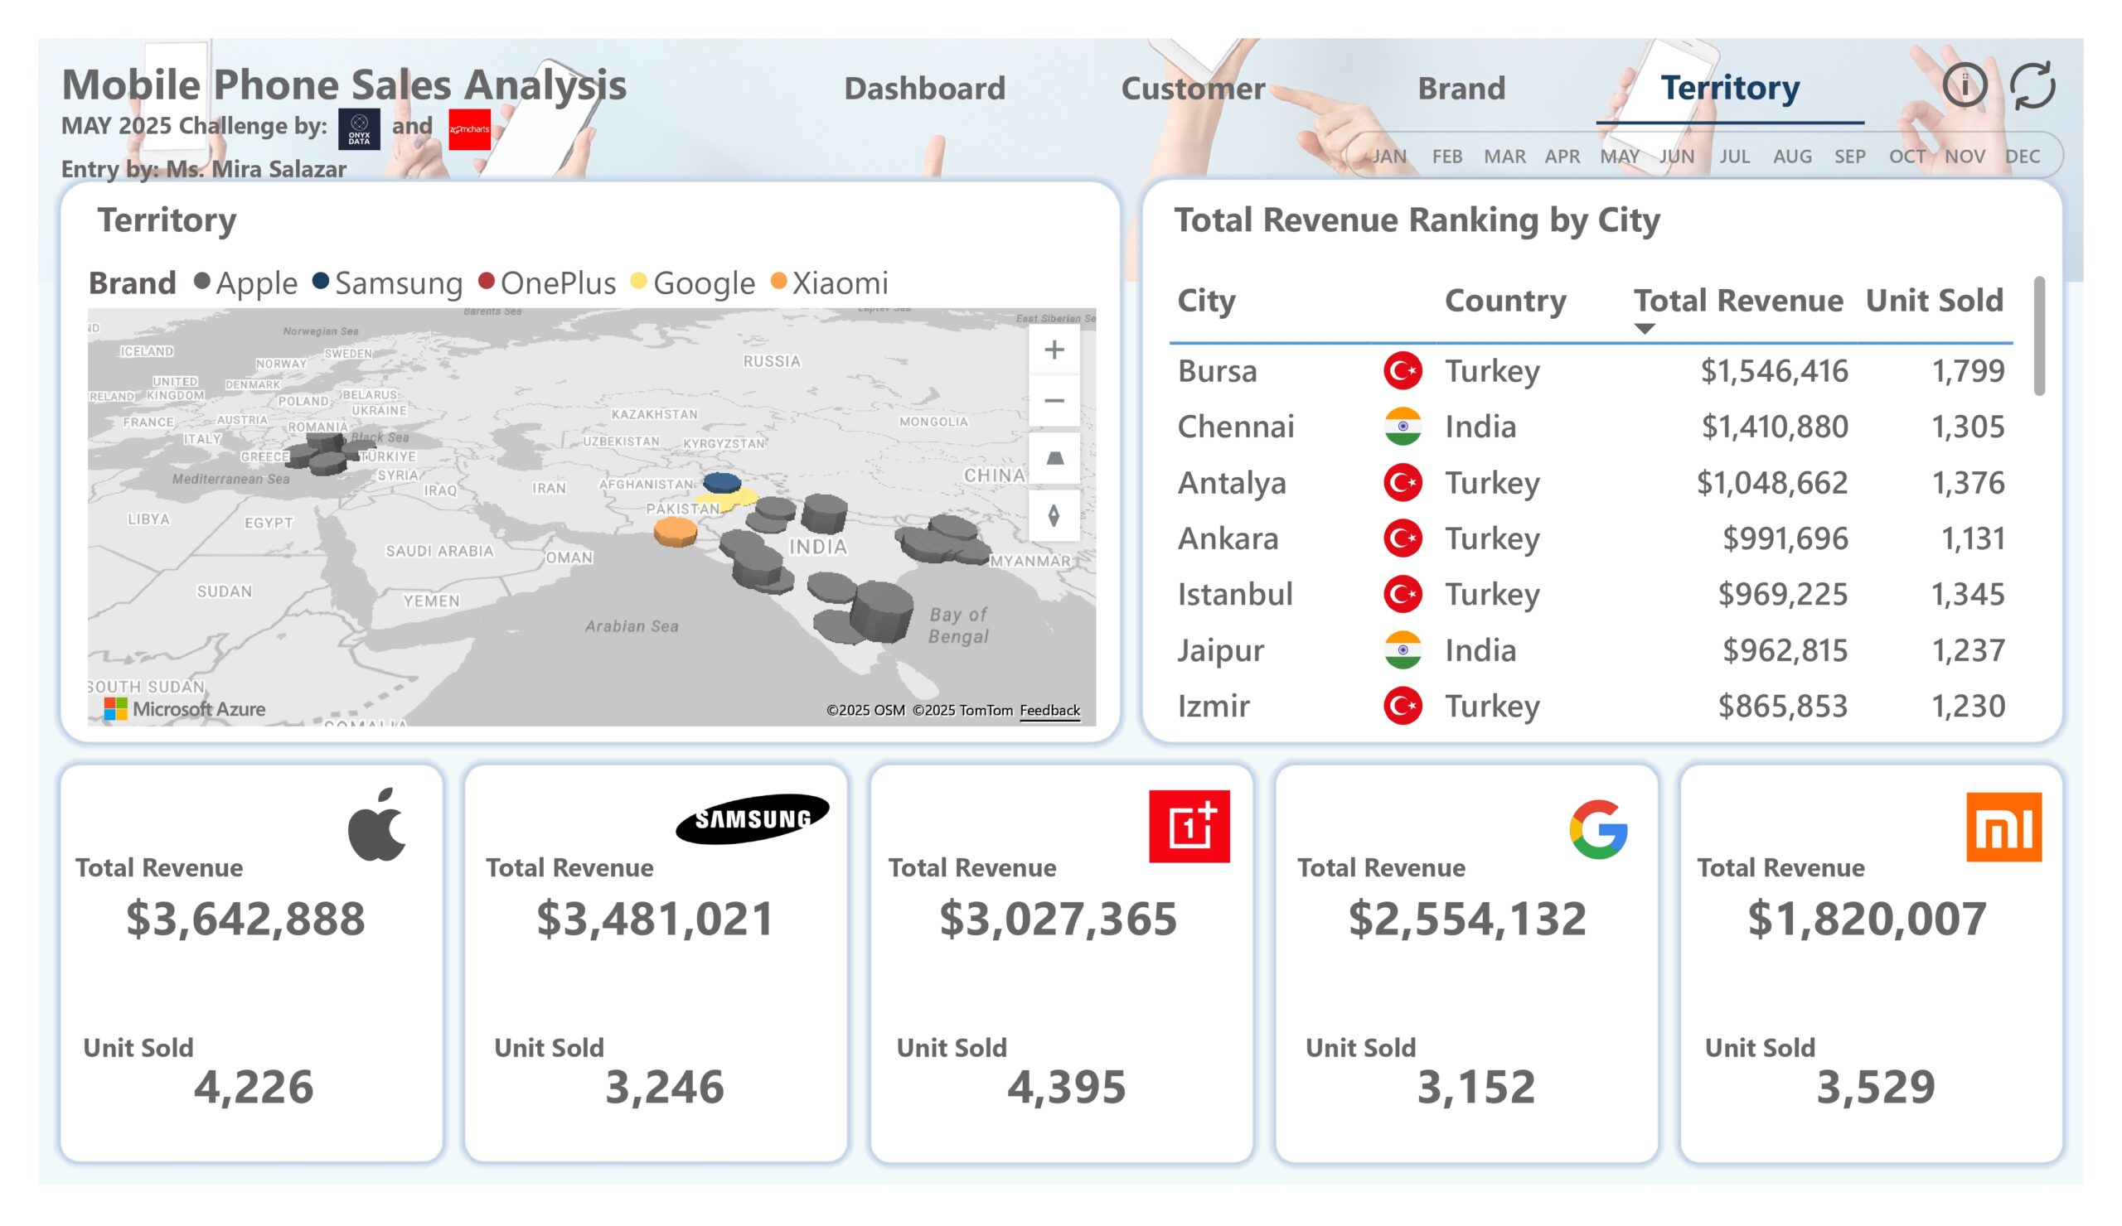Select the blue Samsung map marker
Image resolution: width=2122 pixels, height=1226 pixels.
point(722,483)
